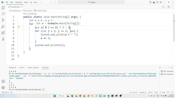
Task: Open Customize Layout options
Action: [x=161, y=2]
